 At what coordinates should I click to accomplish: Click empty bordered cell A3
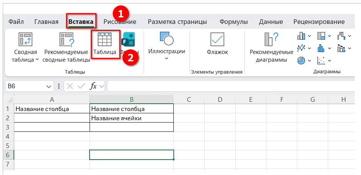click(x=52, y=127)
